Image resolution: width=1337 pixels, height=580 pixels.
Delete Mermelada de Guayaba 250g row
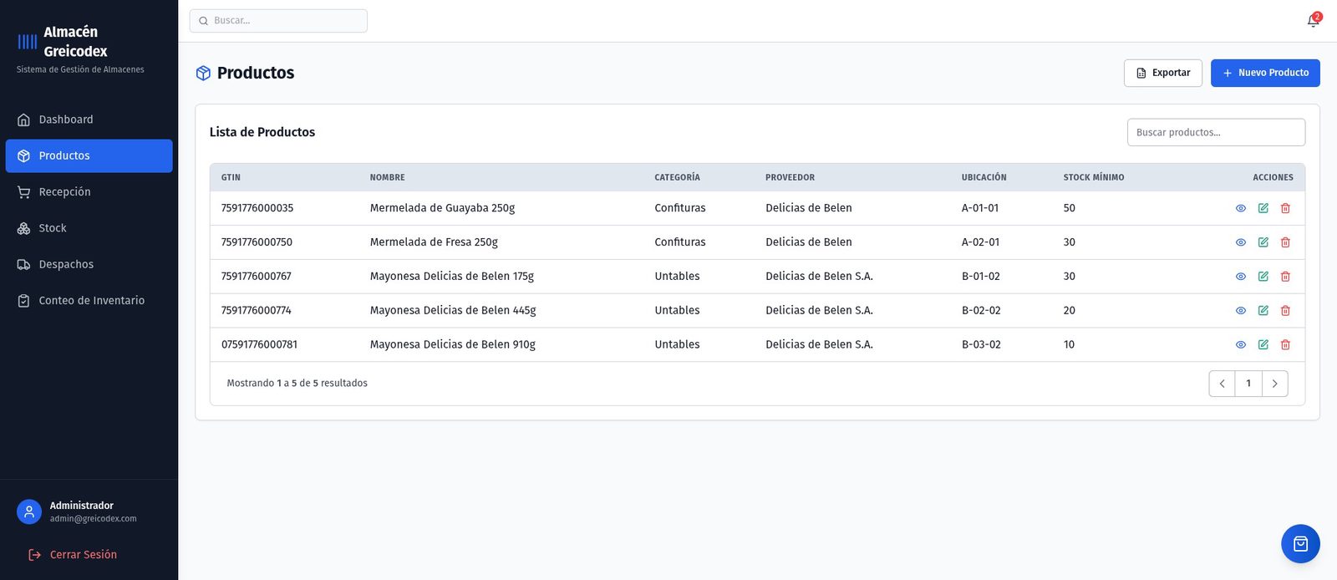point(1285,208)
